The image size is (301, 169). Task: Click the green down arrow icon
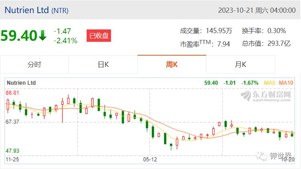[x=43, y=36]
